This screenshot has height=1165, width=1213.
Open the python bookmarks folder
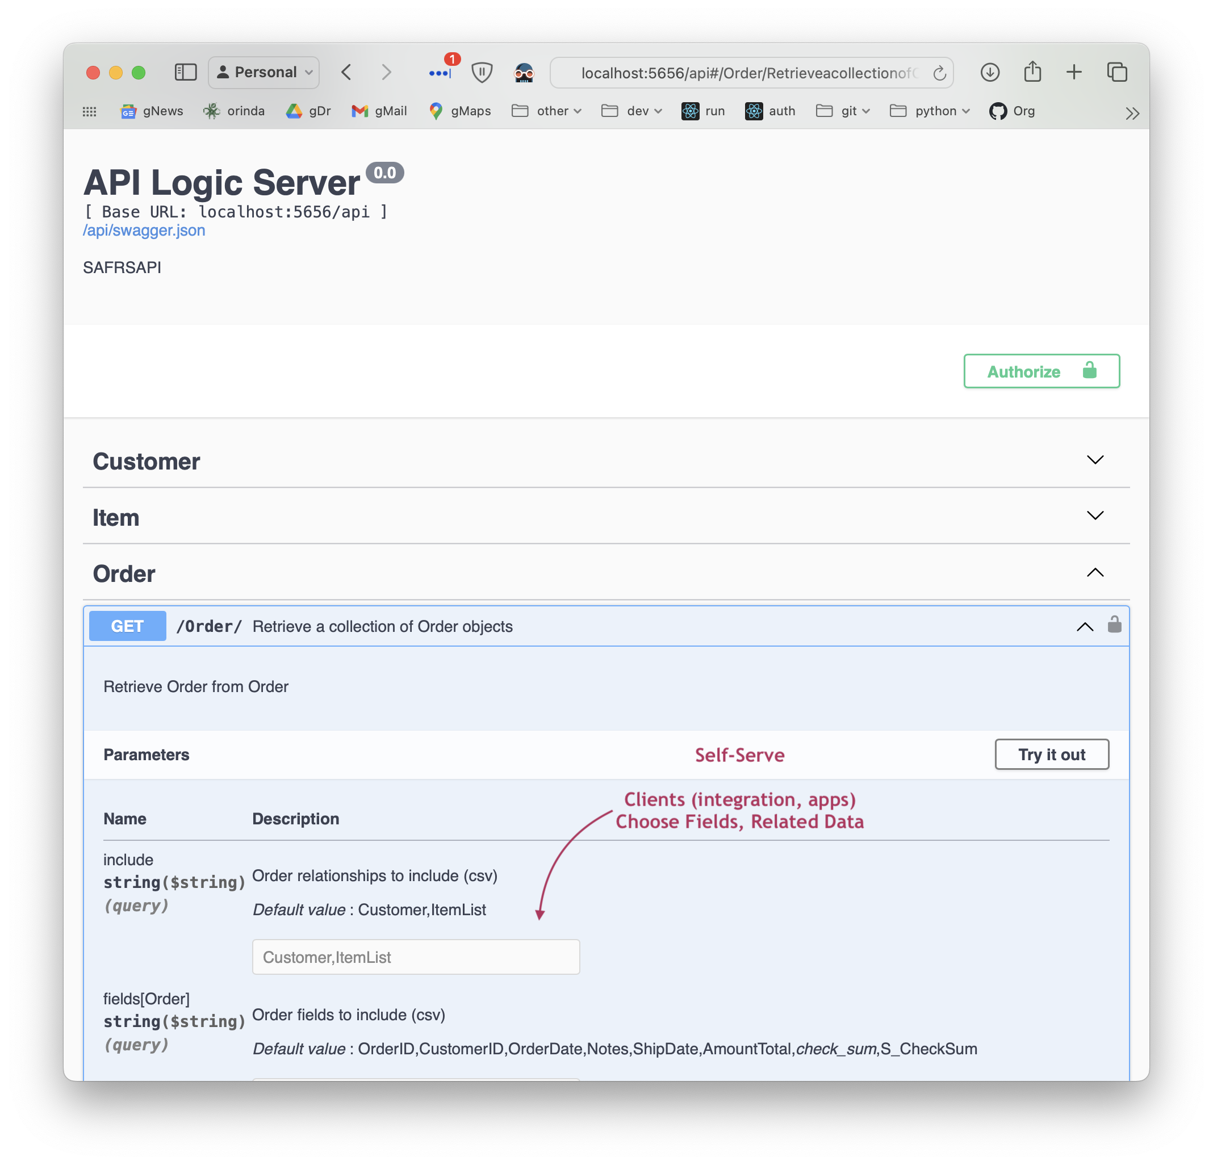[x=930, y=111]
